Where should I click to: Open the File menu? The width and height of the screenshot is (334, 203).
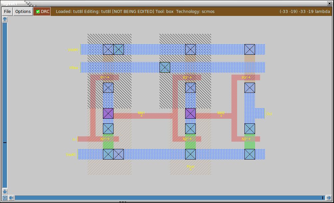point(7,11)
